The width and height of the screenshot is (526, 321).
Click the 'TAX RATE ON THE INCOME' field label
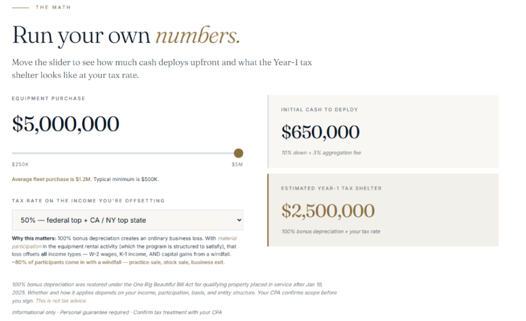88,201
